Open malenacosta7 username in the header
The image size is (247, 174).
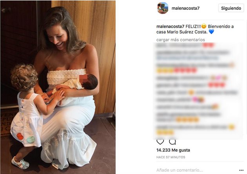point(185,8)
